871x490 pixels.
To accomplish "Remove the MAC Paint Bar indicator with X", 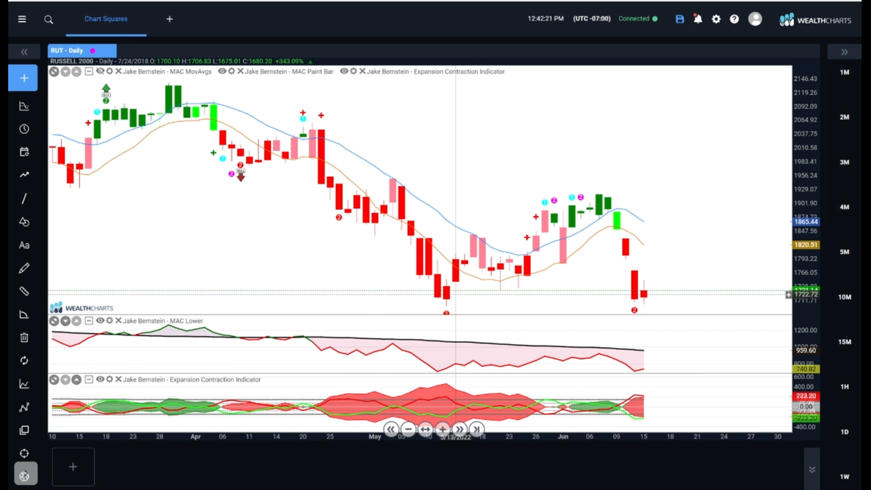I will click(240, 71).
